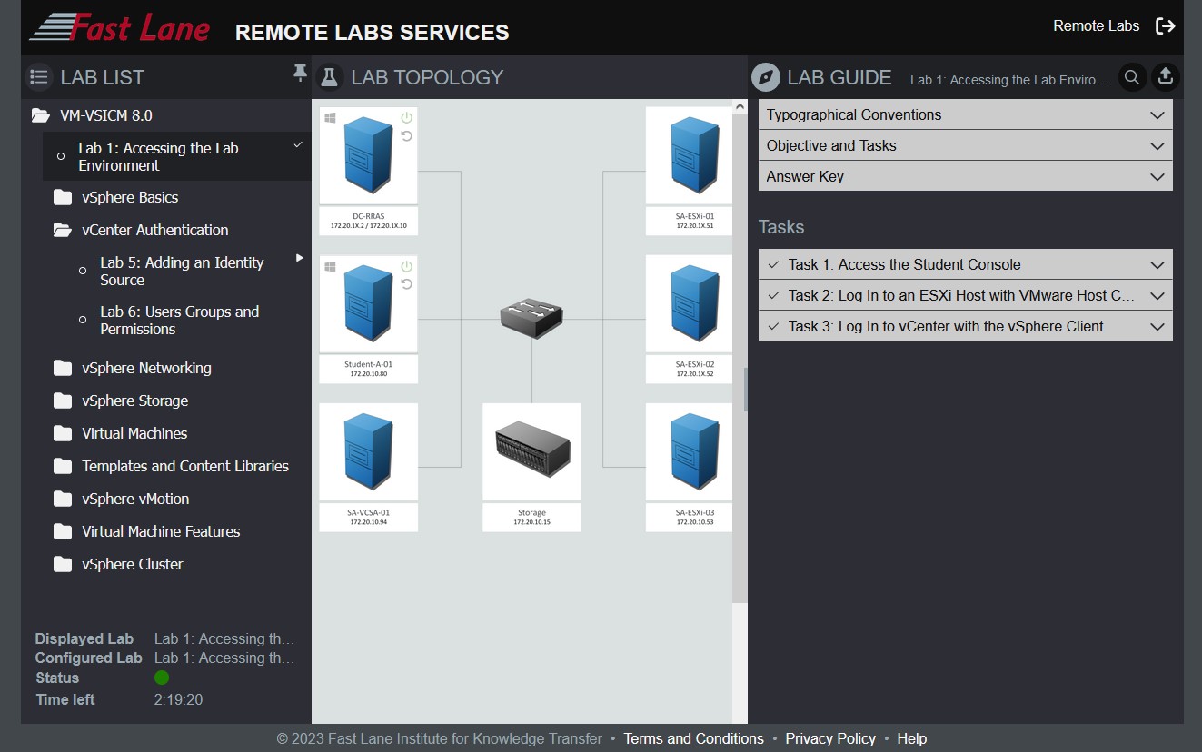Click the Time left value 2:19:20
The height and width of the screenshot is (752, 1202).
click(x=178, y=699)
